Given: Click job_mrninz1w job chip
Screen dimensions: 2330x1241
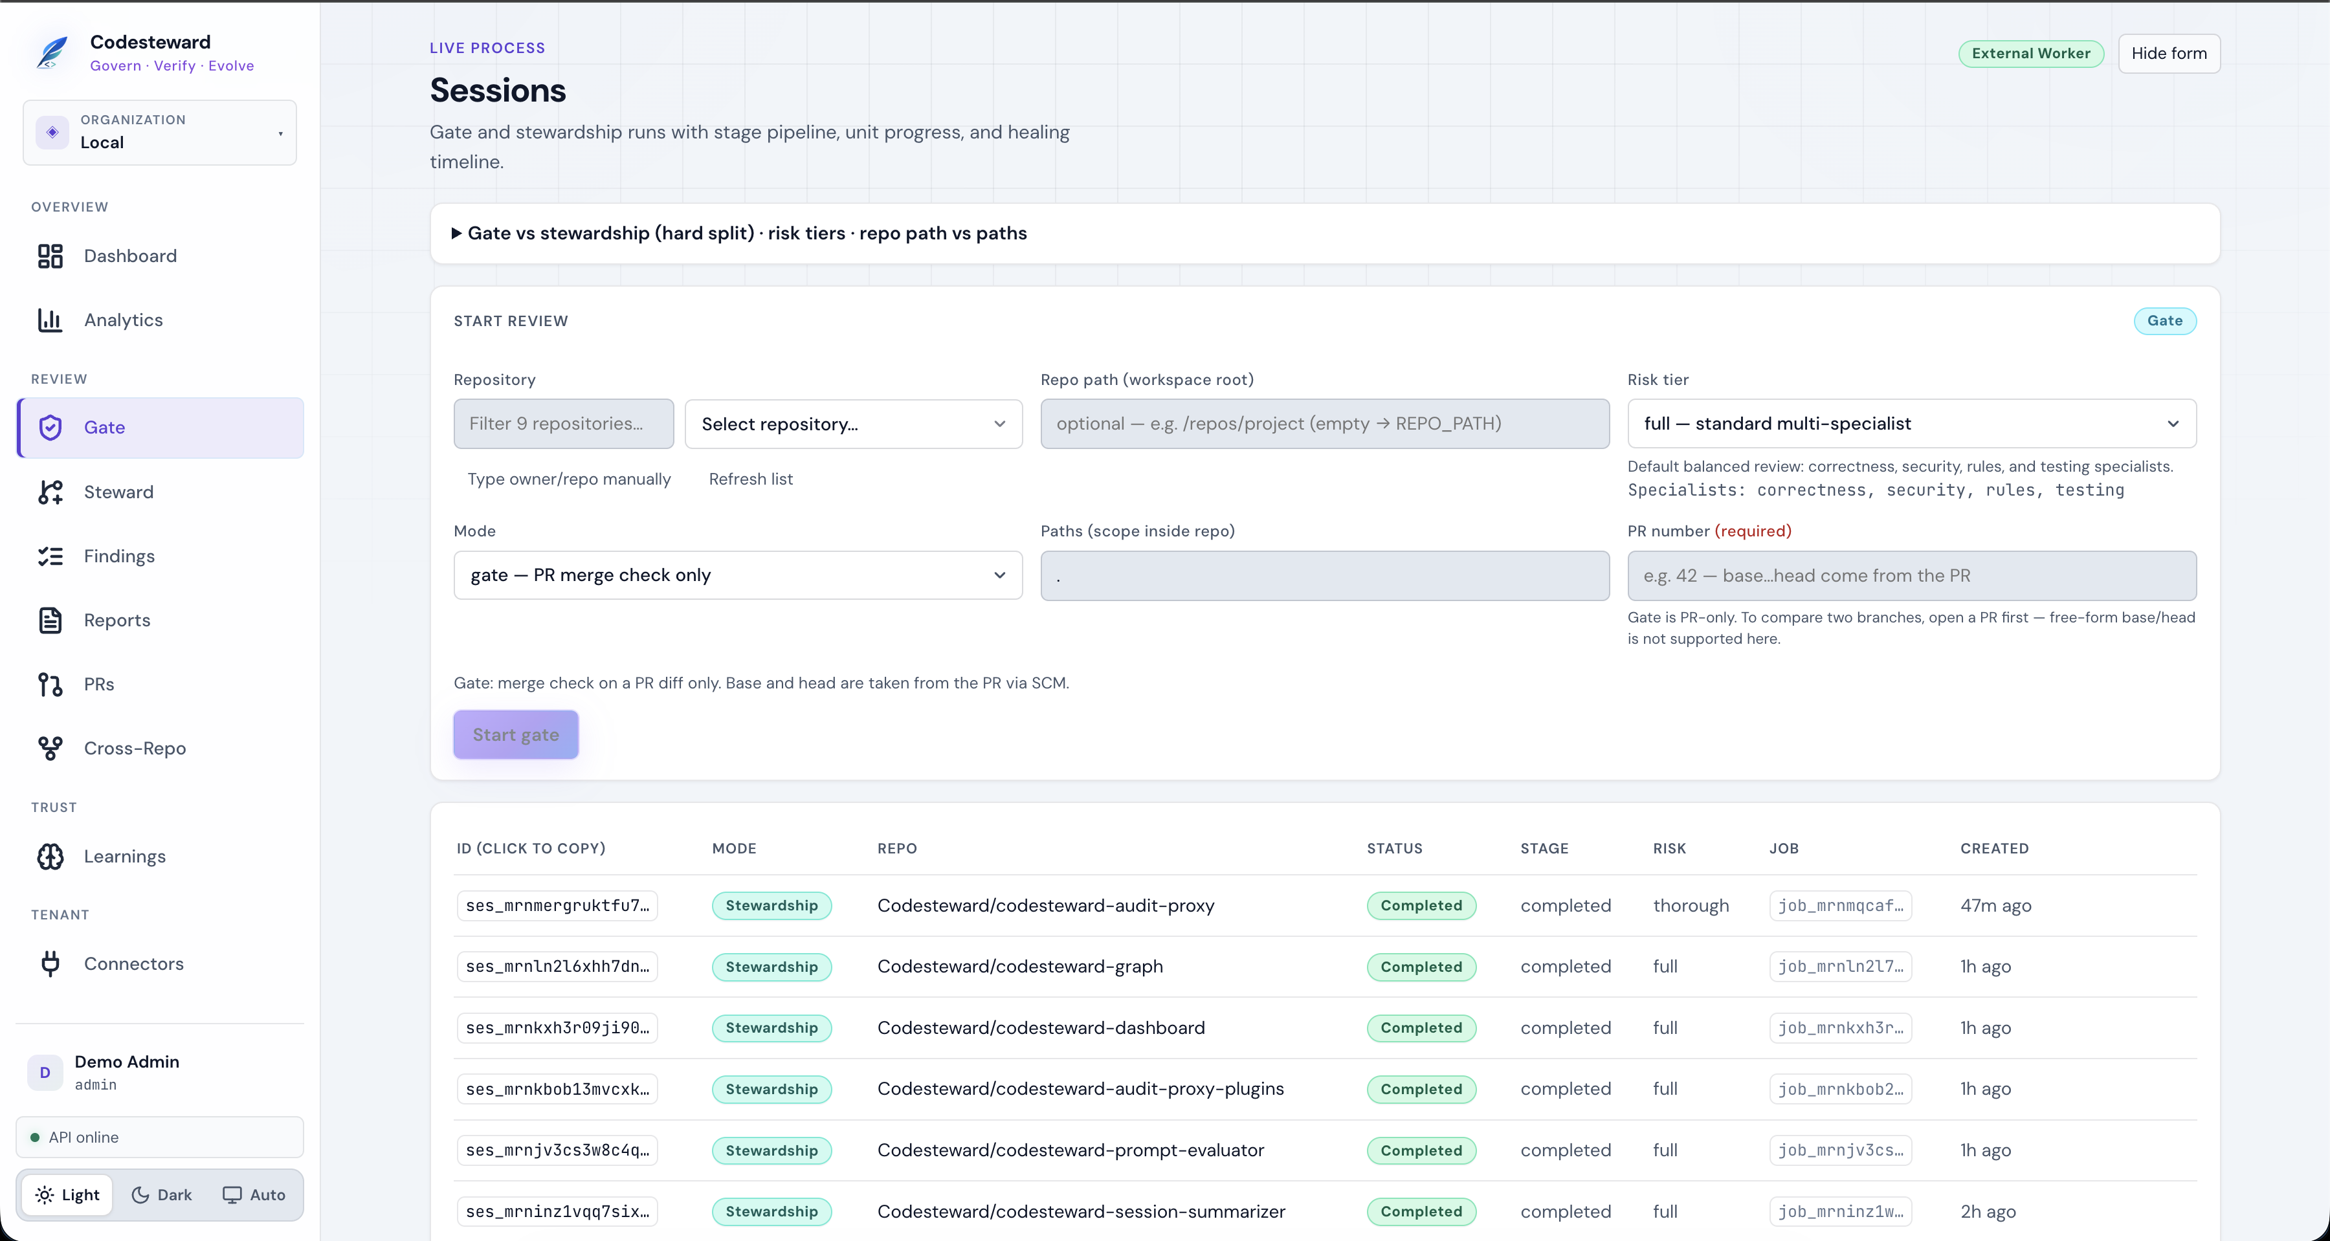Looking at the screenshot, I should [1841, 1212].
